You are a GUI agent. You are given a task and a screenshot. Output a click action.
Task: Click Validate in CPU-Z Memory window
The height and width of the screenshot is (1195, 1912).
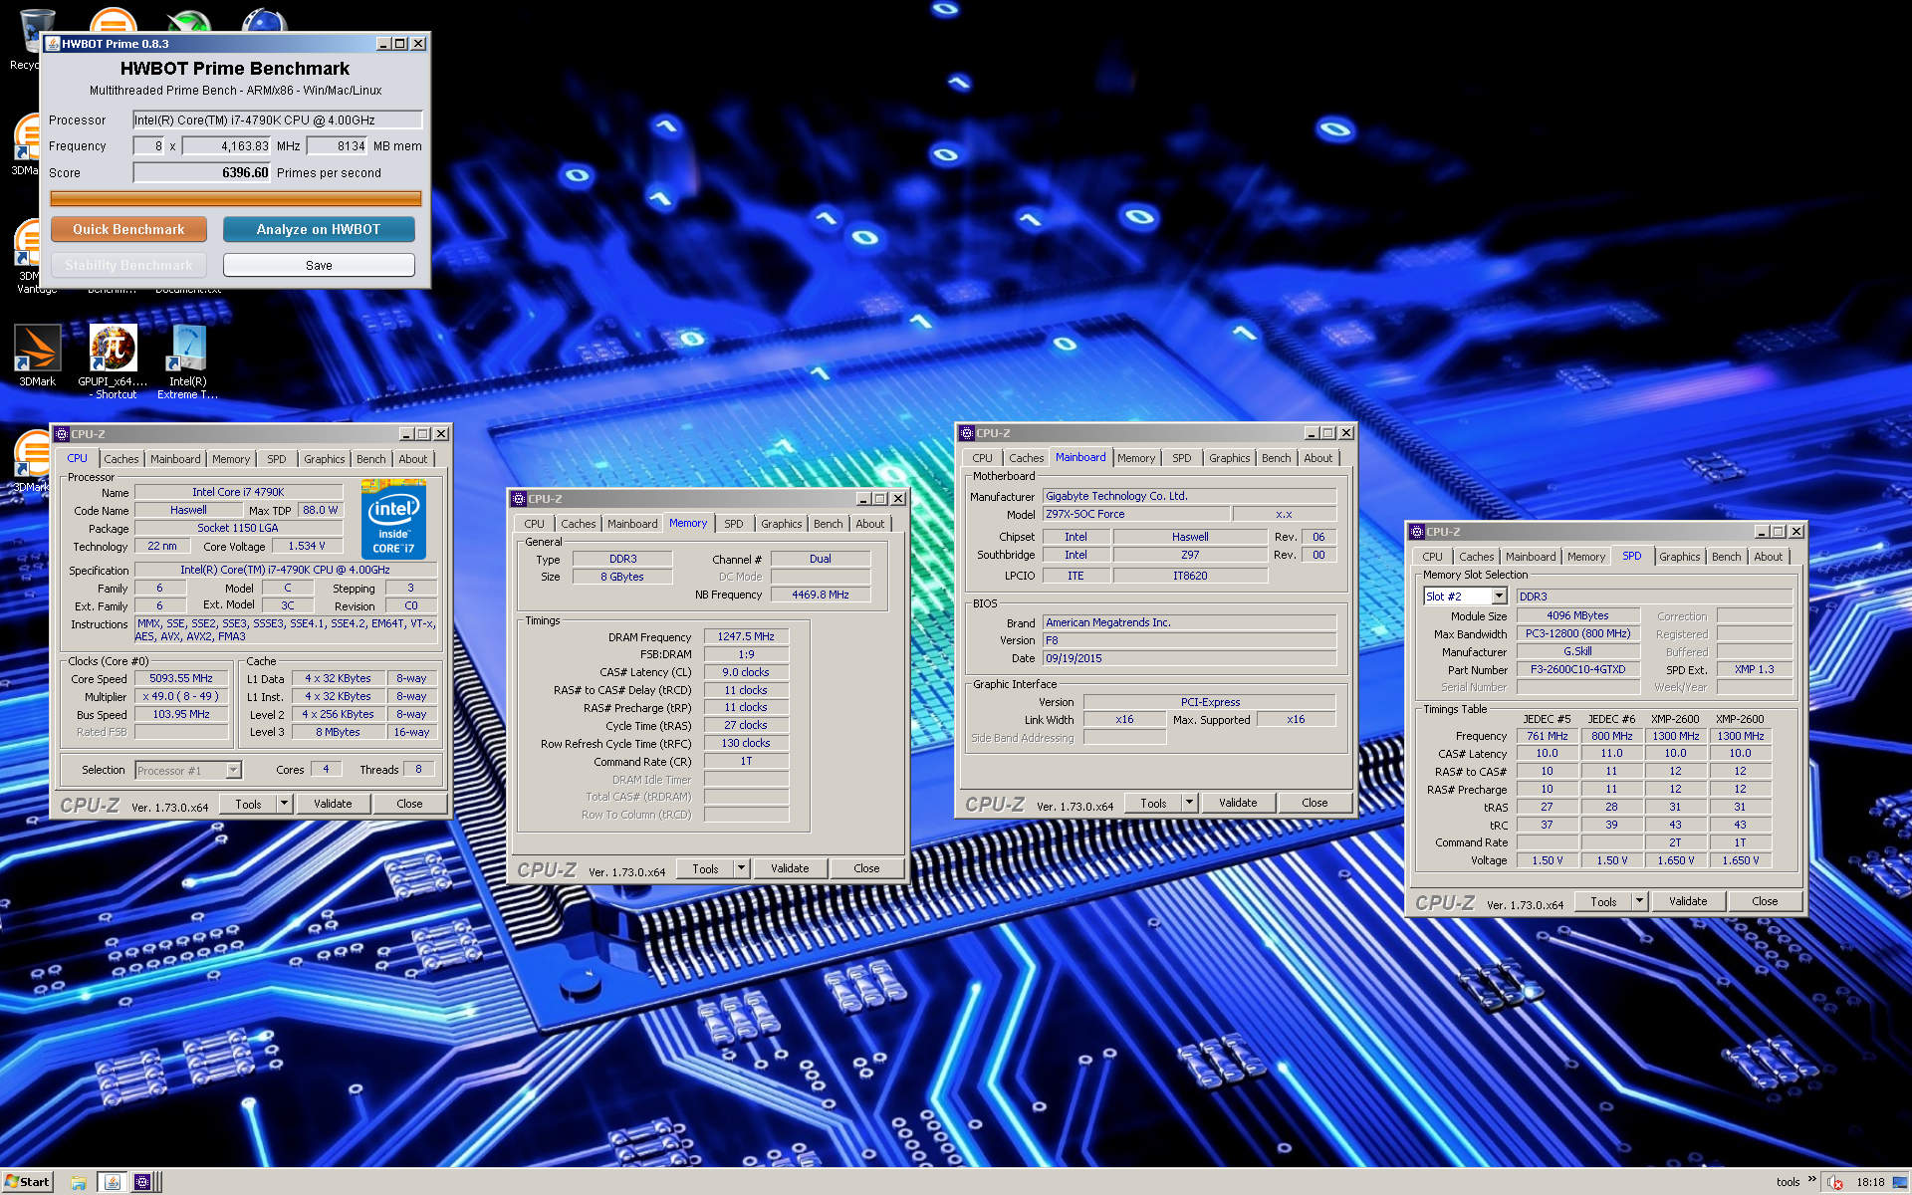coord(790,868)
